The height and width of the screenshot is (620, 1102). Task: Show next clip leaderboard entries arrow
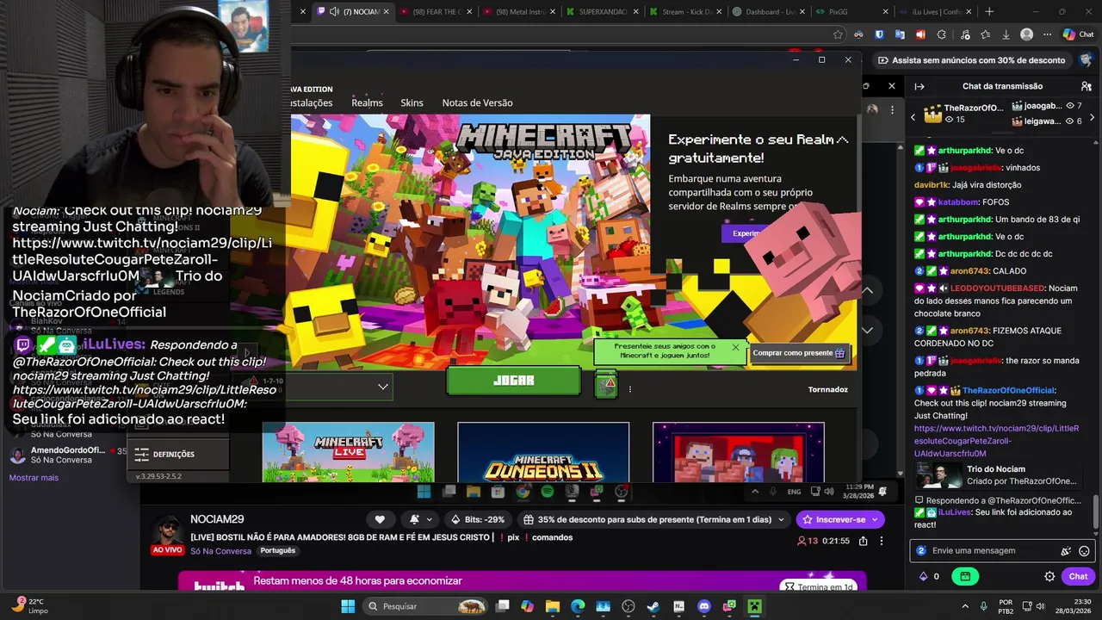point(1092,117)
